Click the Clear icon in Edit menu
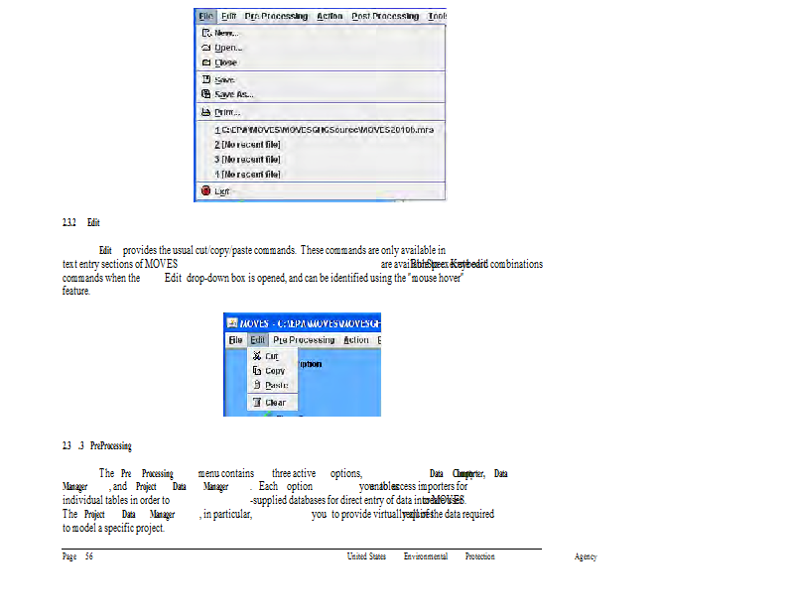Viewport: 794px width, 613px height. [256, 402]
